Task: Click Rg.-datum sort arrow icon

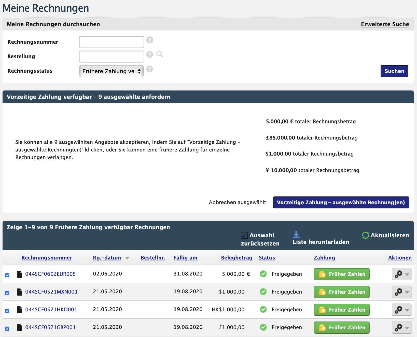Action: [x=127, y=258]
